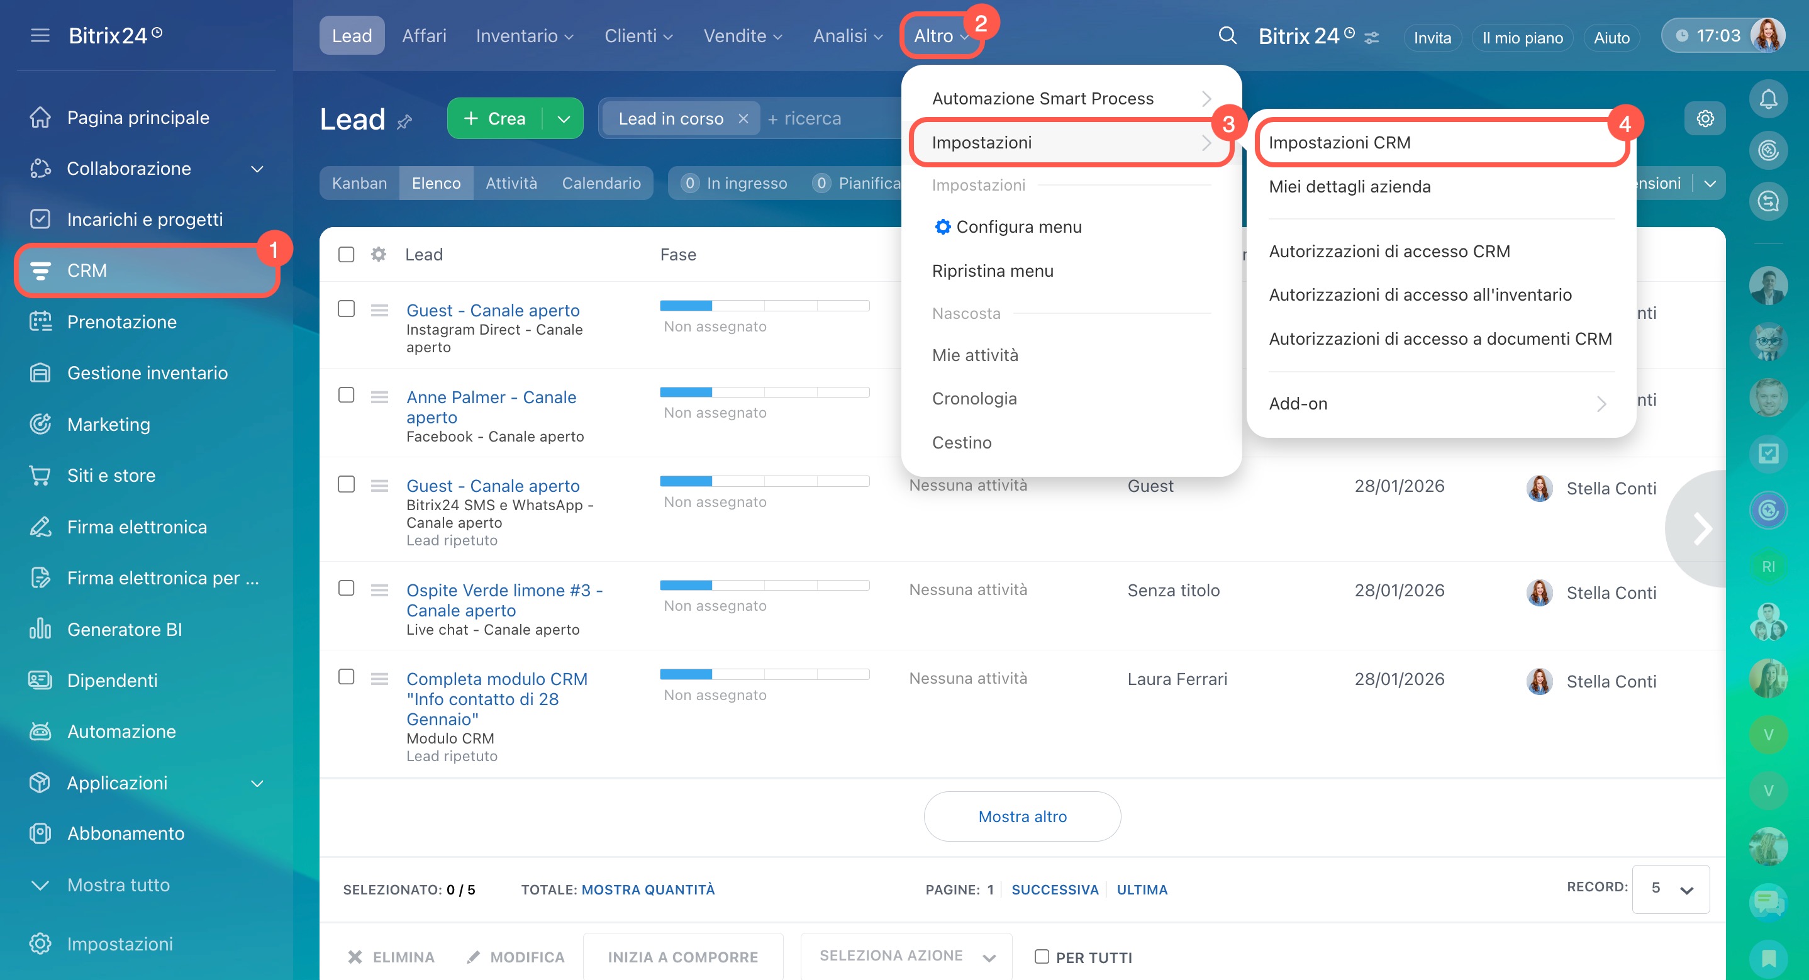
Task: Check the Anne Palmer lead checkbox
Action: click(x=346, y=395)
